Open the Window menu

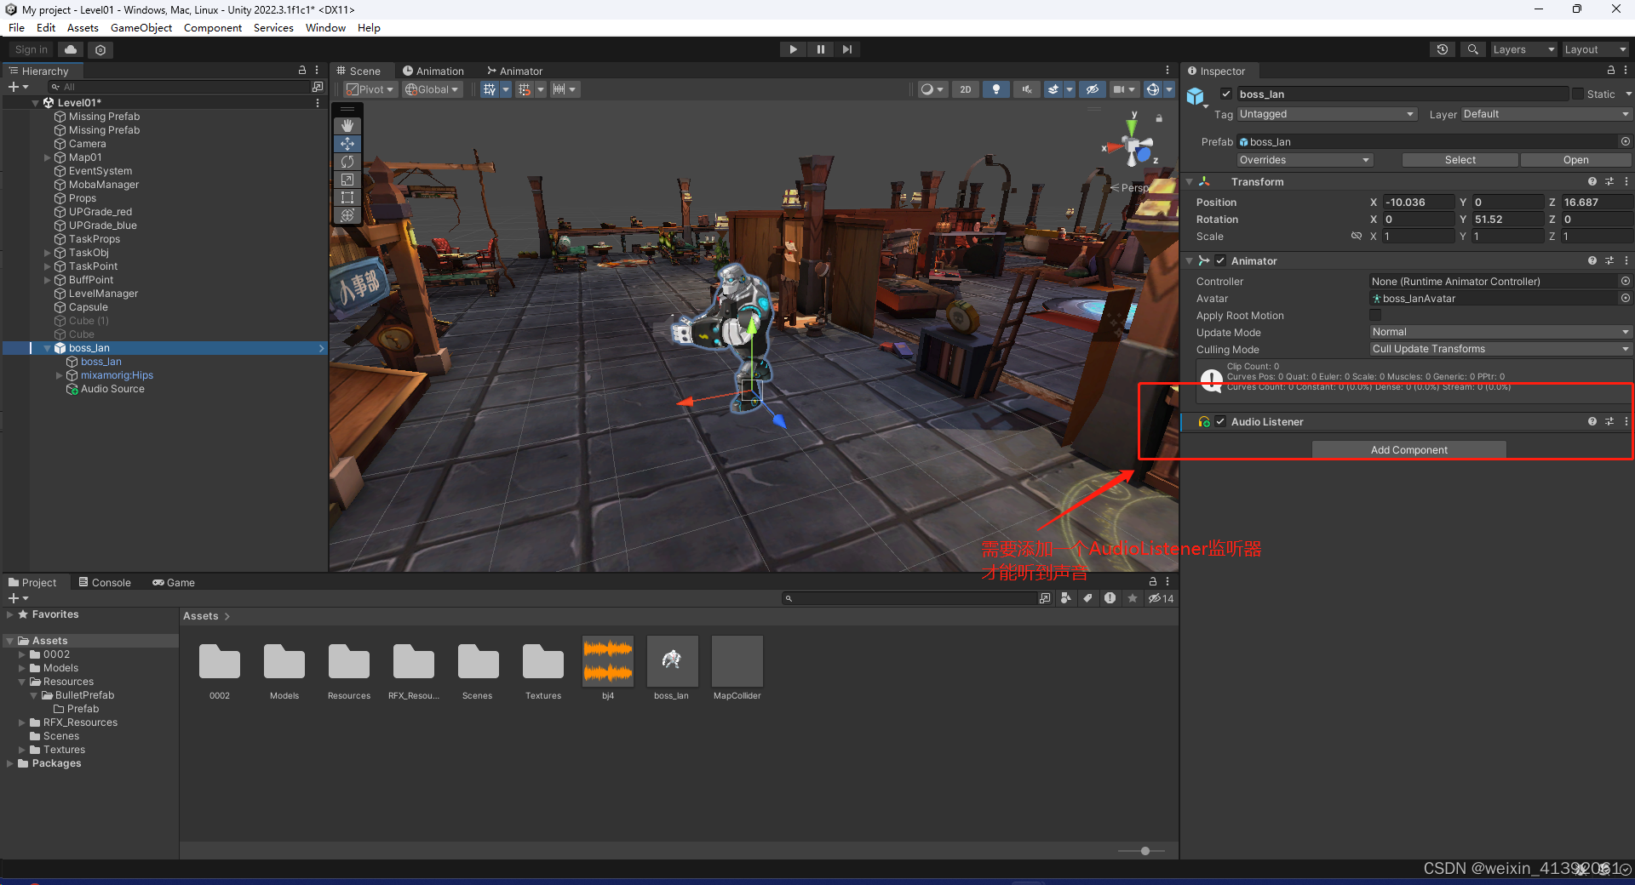(x=325, y=28)
